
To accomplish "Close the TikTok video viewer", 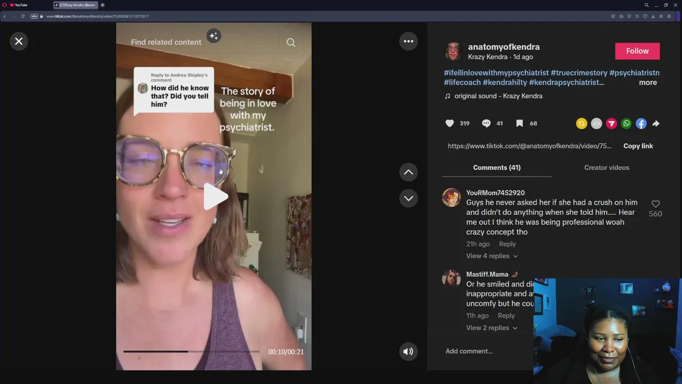I will pos(19,41).
